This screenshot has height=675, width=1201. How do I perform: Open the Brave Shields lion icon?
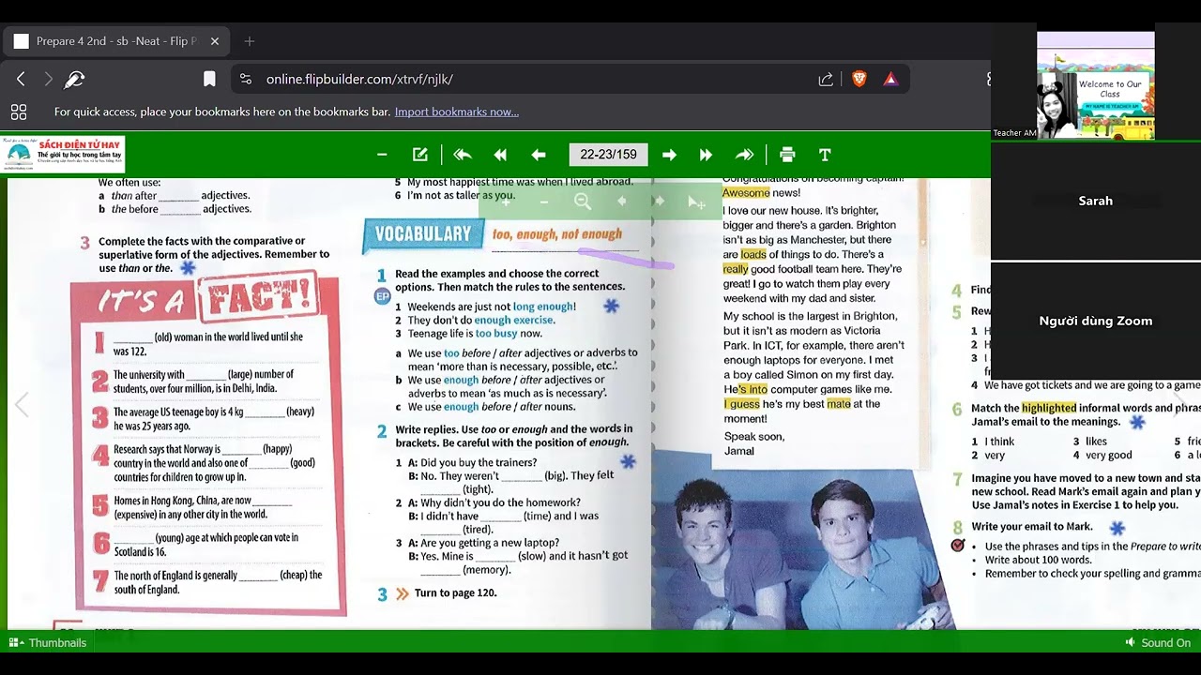coord(859,80)
